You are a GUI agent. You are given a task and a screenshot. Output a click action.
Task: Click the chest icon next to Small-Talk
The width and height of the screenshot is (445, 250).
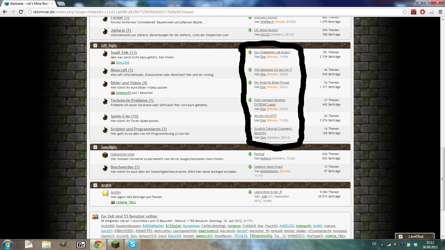pyautogui.click(x=105, y=54)
